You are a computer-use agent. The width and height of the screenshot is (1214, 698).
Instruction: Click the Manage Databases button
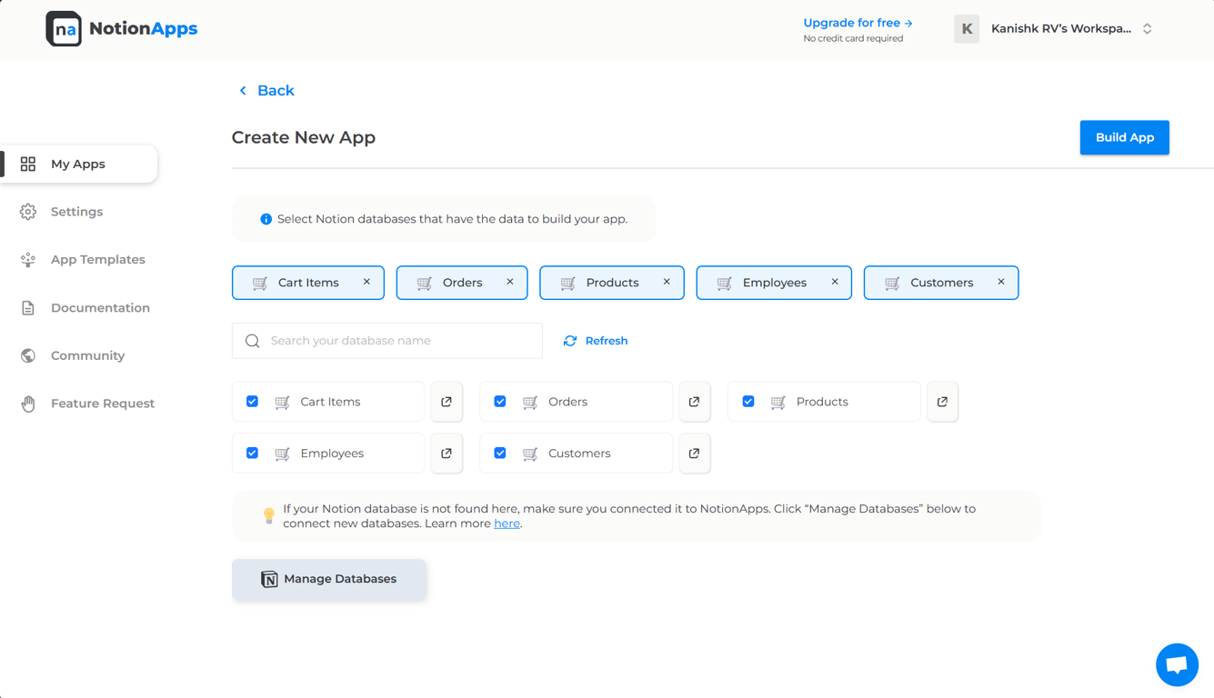point(329,579)
